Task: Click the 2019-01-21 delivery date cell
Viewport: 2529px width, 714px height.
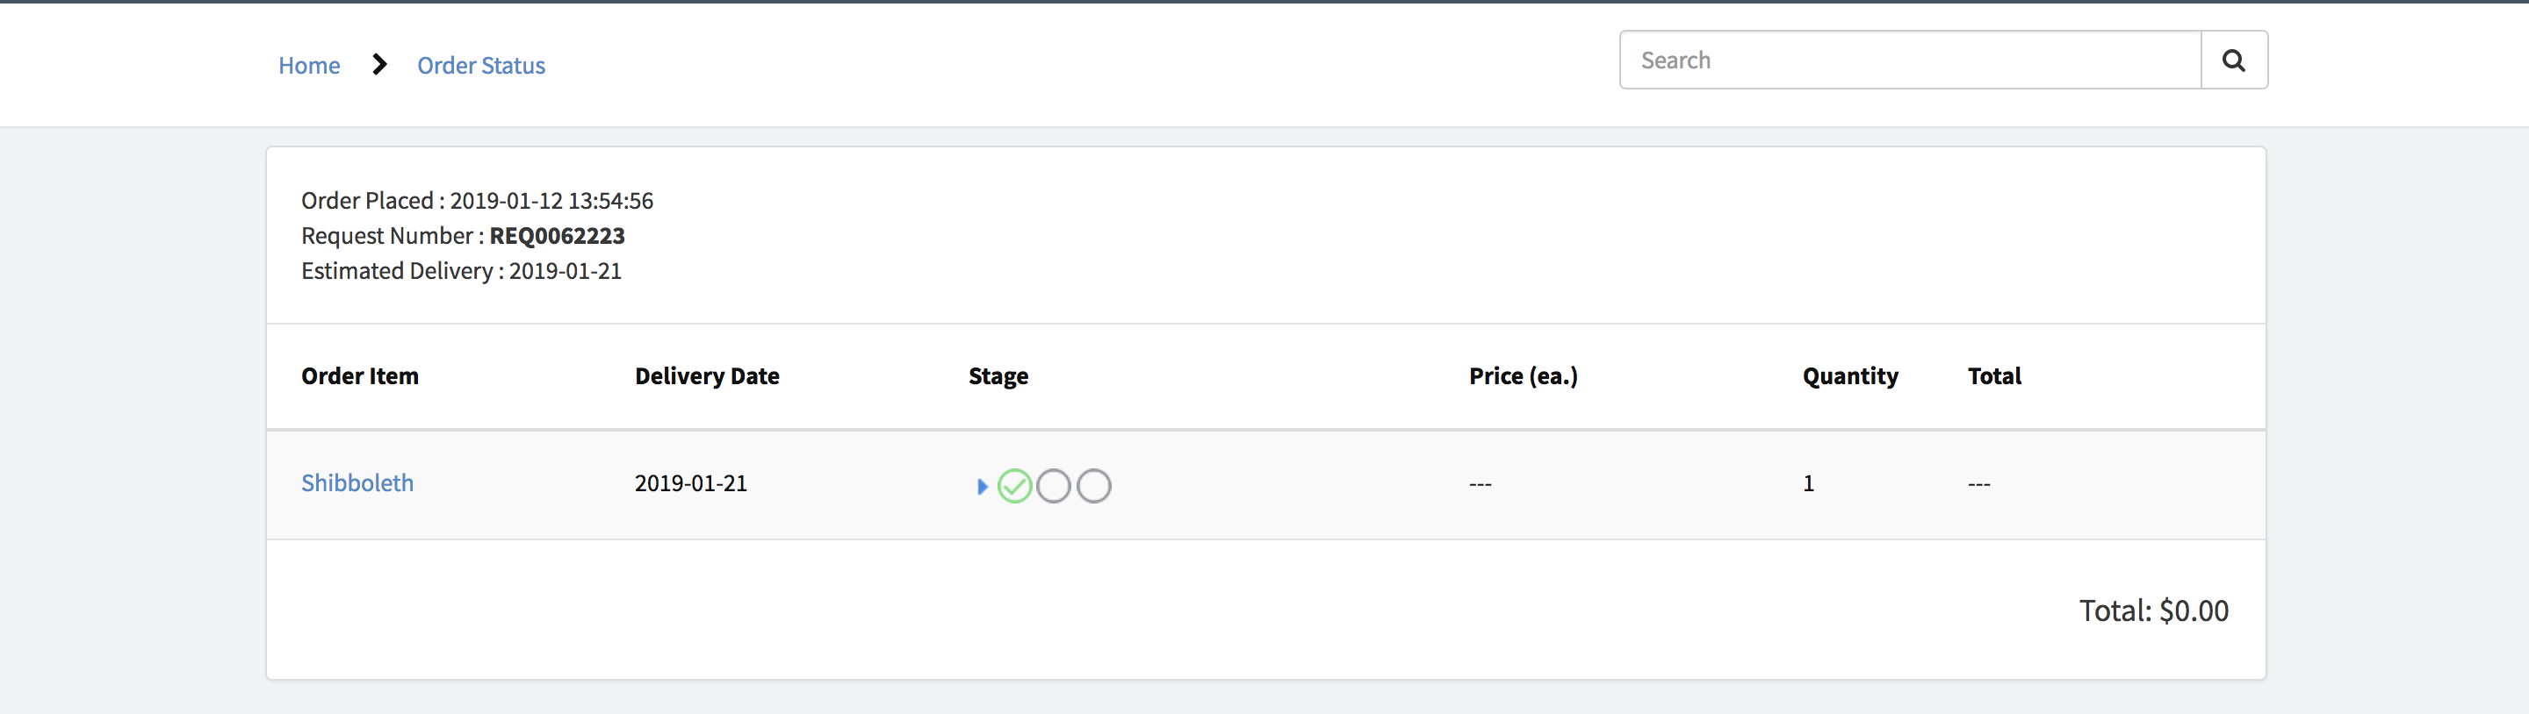Action: click(x=690, y=483)
